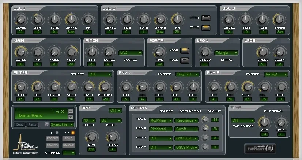Open the MOD 1 destination Resonance dropdown
This screenshot has height=160, width=302.
pyautogui.click(x=186, y=120)
